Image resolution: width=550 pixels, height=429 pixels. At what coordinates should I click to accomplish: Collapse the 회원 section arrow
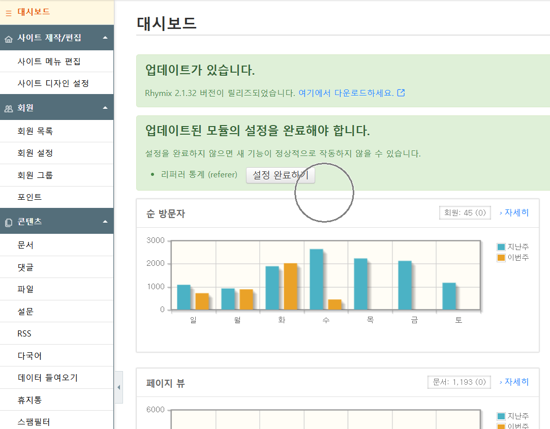click(105, 108)
